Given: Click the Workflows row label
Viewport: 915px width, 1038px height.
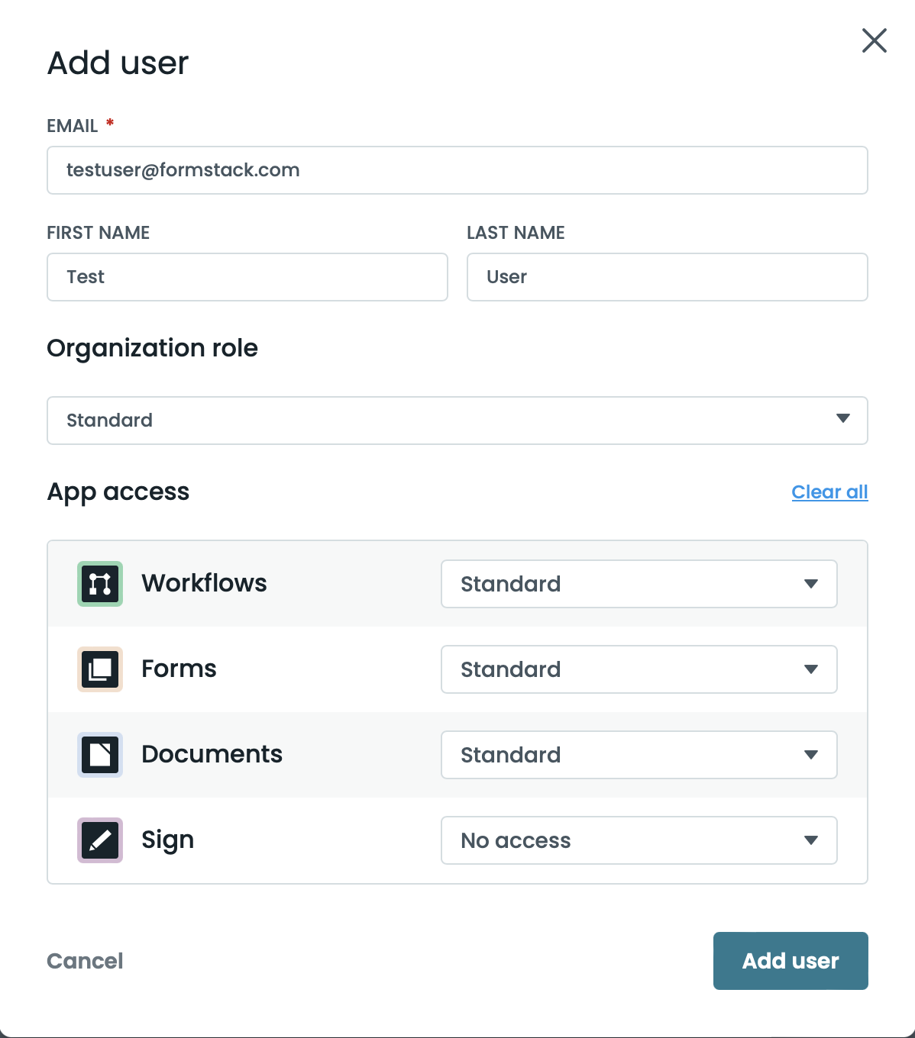Looking at the screenshot, I should [204, 583].
